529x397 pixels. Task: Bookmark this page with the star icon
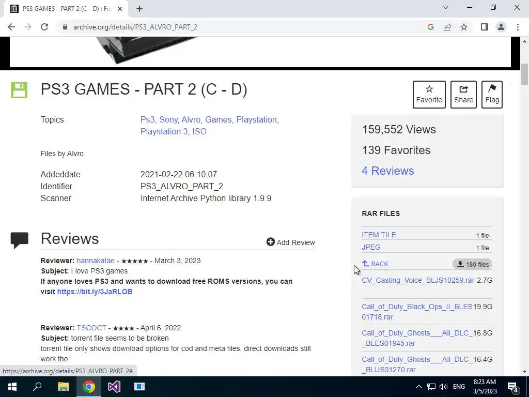(464, 27)
